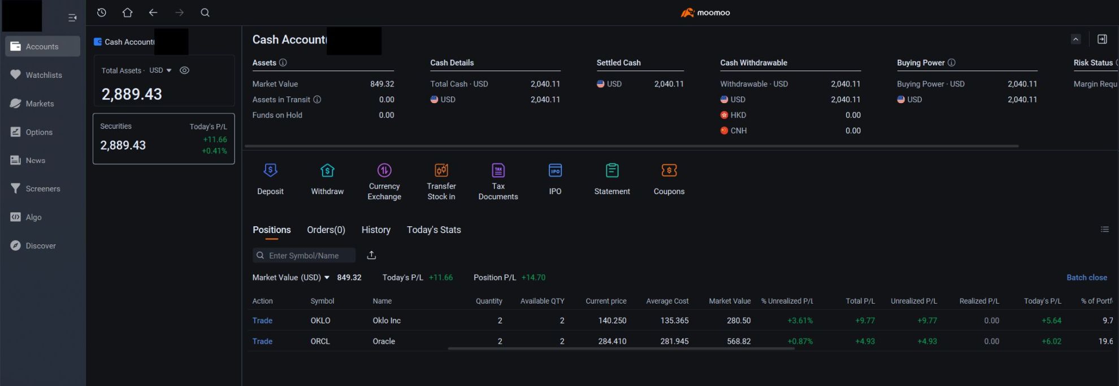Click Trade link for OKLO
1119x386 pixels.
tap(262, 321)
